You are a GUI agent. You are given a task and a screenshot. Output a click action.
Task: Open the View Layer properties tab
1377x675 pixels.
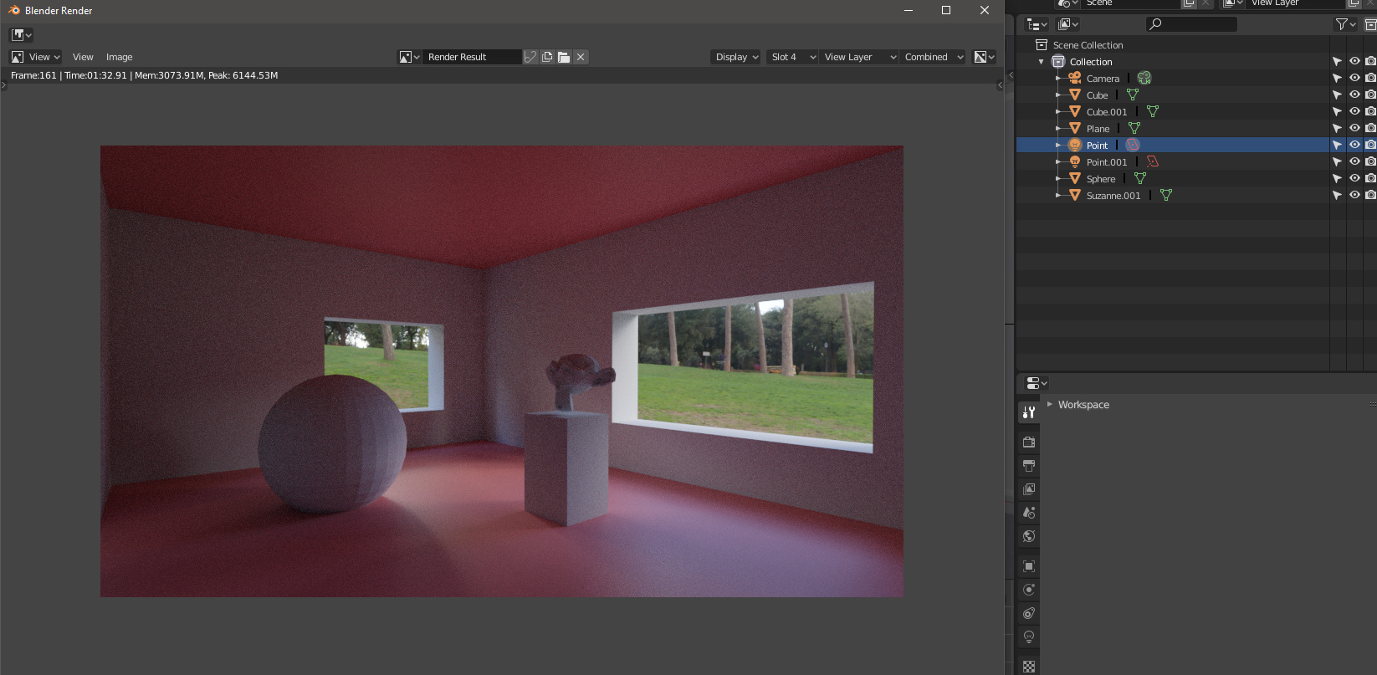click(x=1029, y=488)
